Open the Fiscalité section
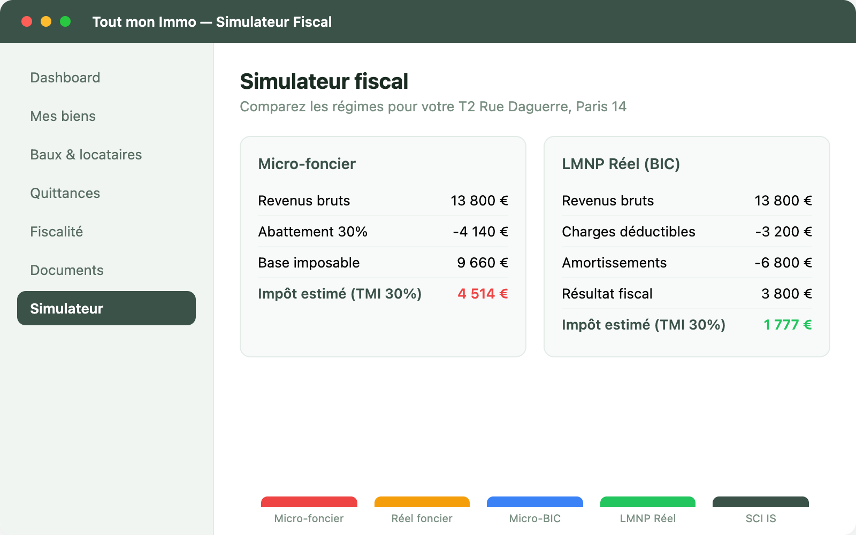The width and height of the screenshot is (856, 535). point(106,232)
